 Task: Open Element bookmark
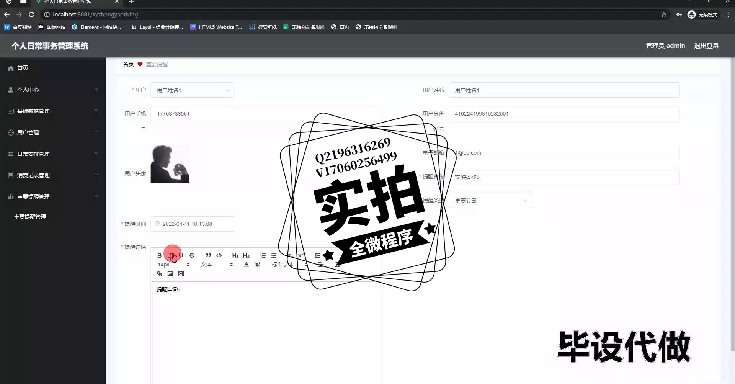coord(96,27)
